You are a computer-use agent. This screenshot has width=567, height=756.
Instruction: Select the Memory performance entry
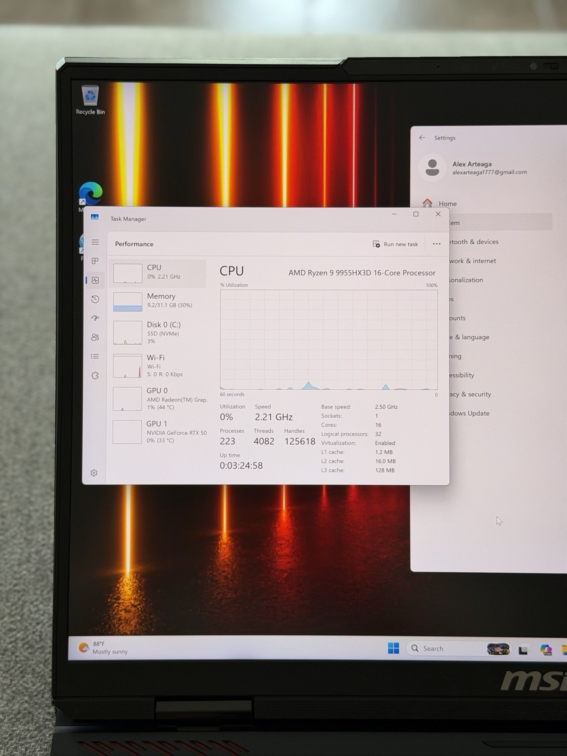tap(158, 301)
